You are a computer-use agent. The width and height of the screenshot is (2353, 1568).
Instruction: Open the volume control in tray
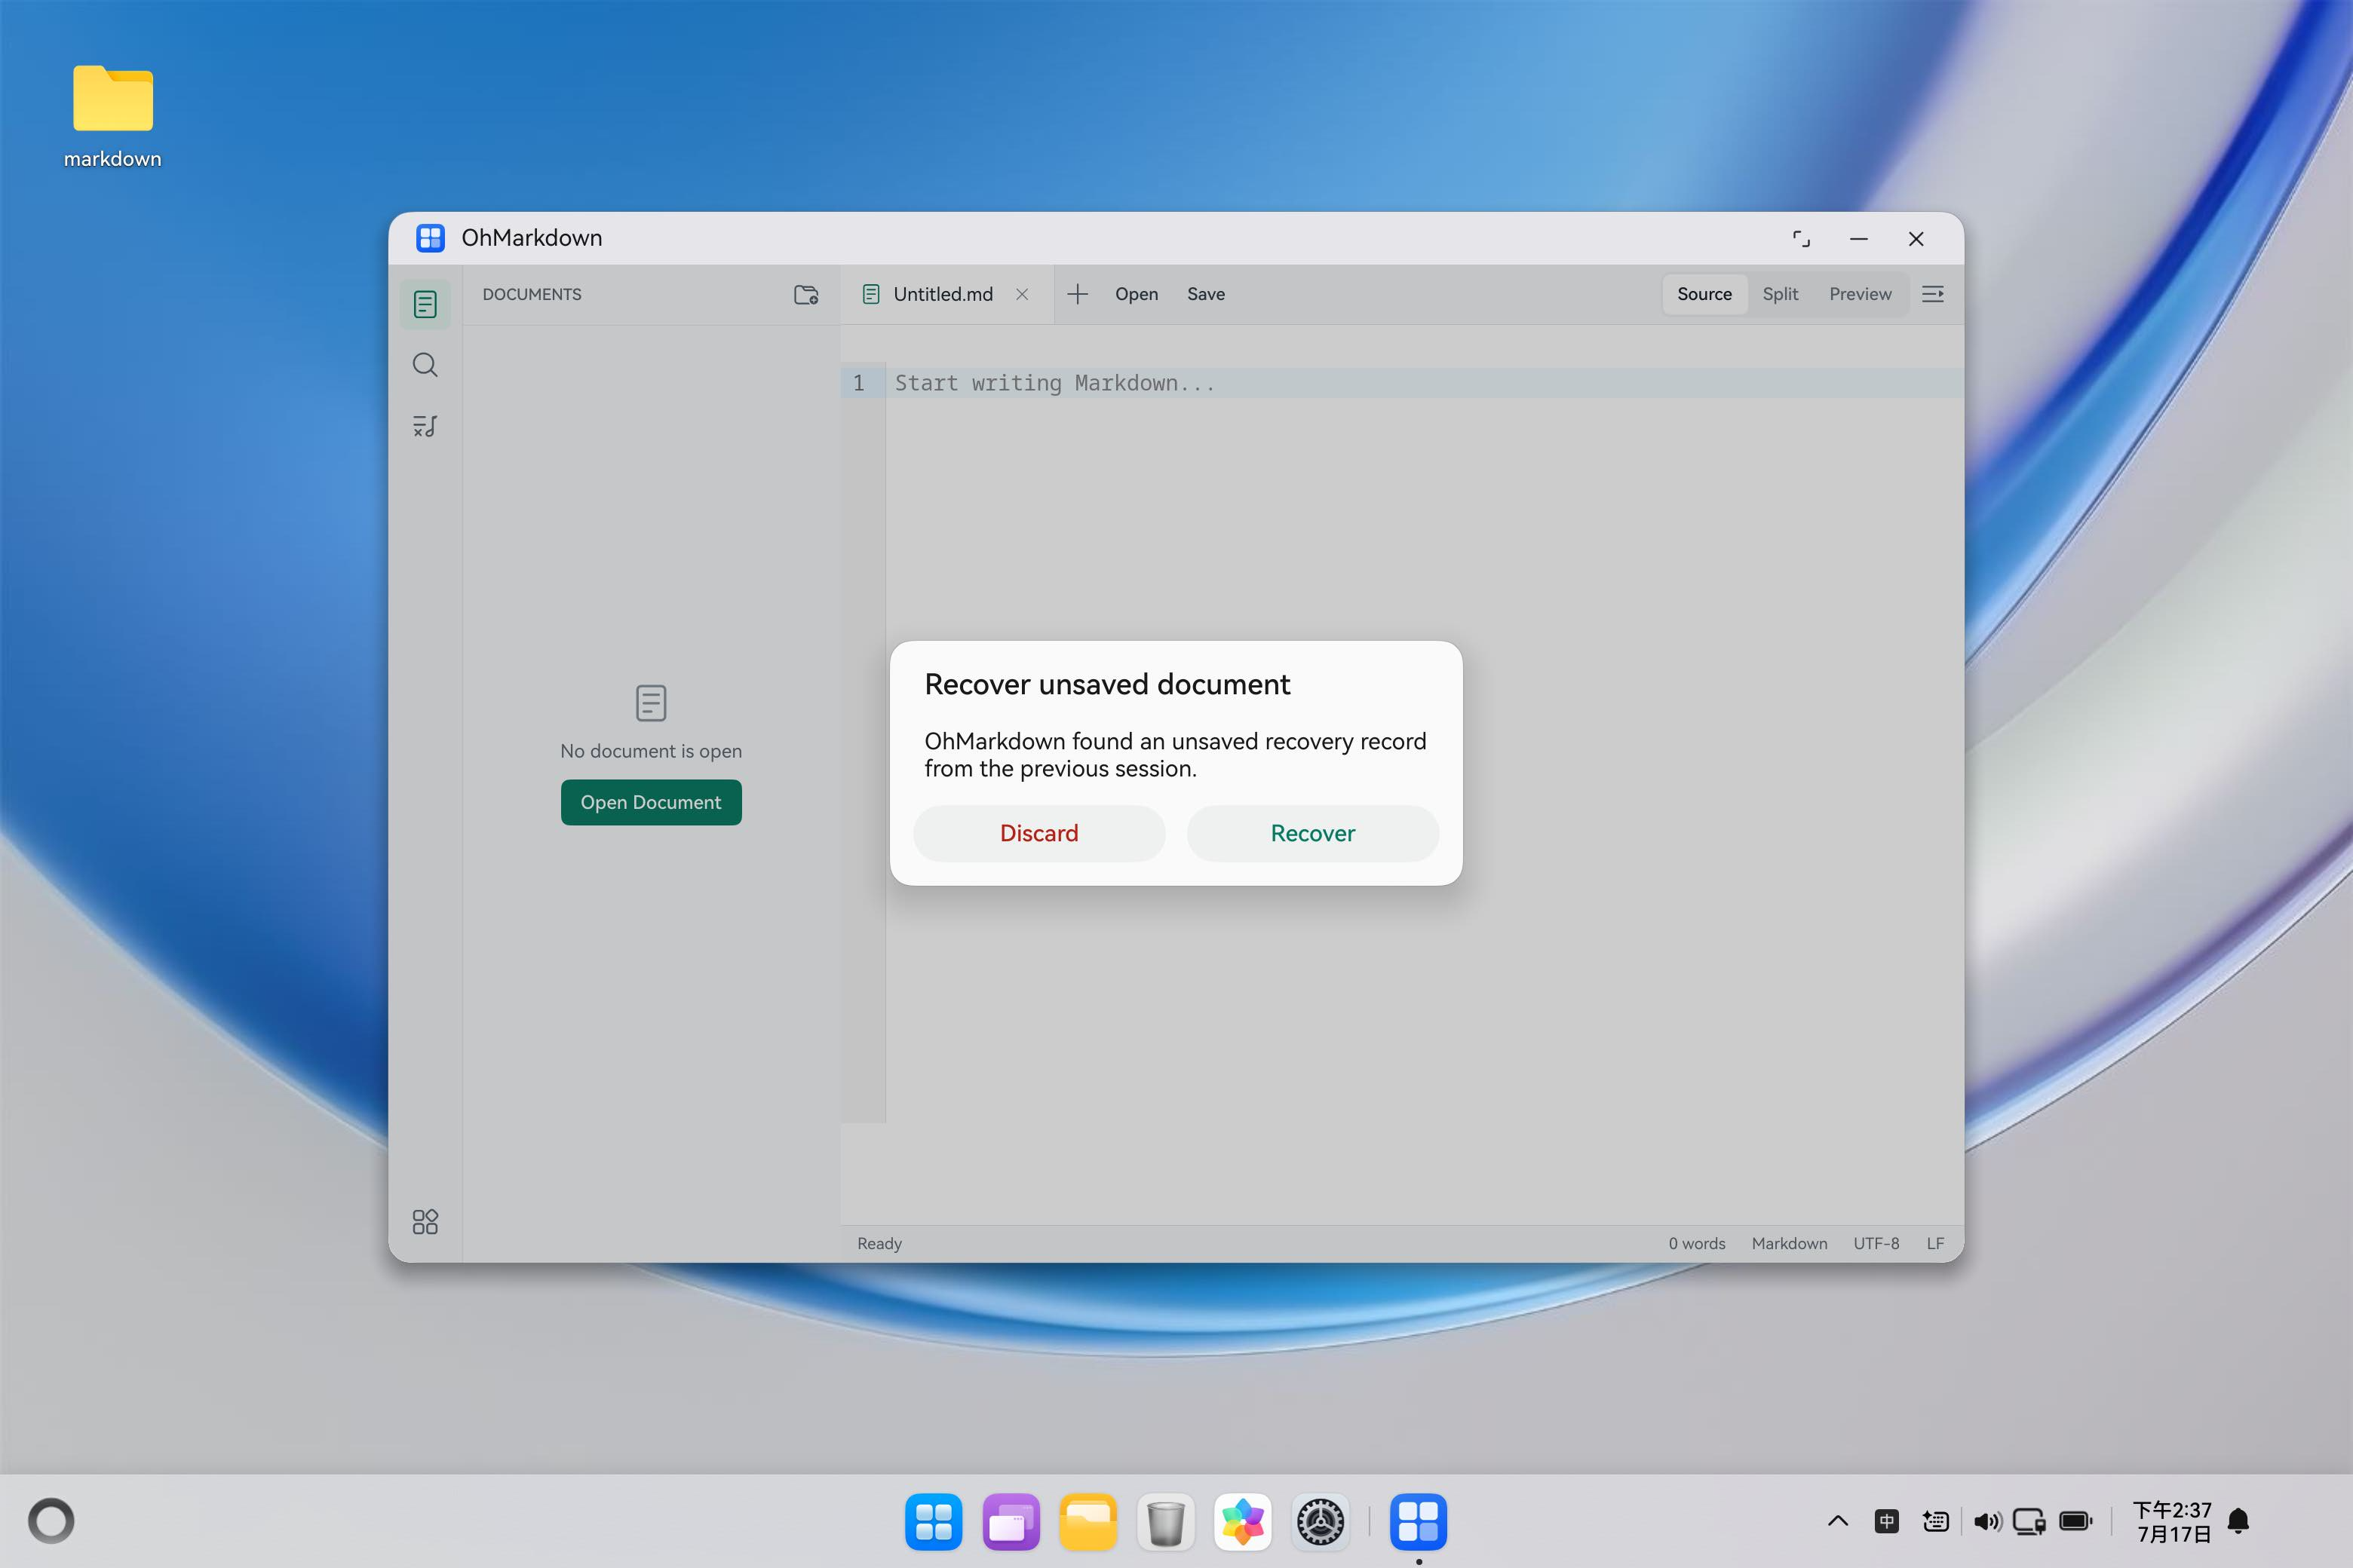(1986, 1521)
